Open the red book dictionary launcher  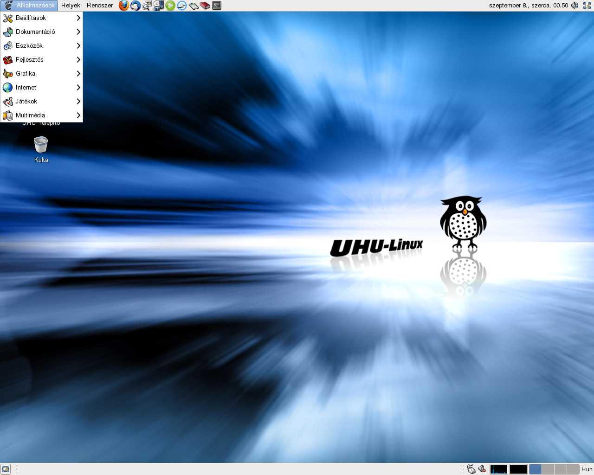click(x=205, y=6)
